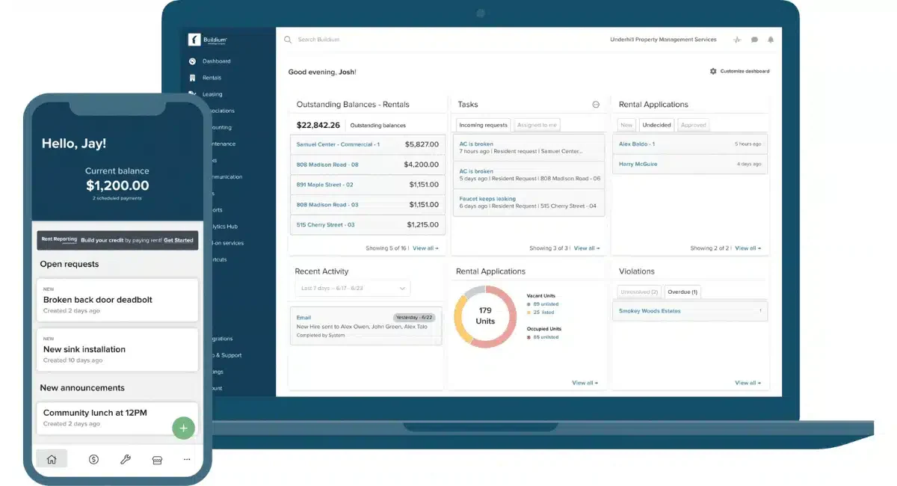Tap Get Started on Rent Reporting banner
The width and height of the screenshot is (897, 486).
pyautogui.click(x=179, y=240)
